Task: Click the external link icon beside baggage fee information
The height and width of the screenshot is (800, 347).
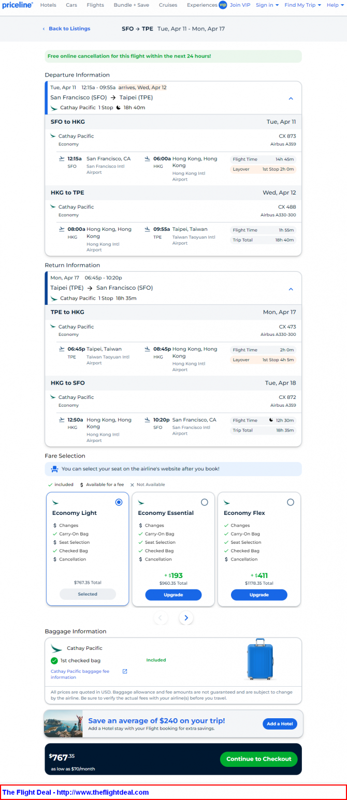Action: tap(124, 672)
